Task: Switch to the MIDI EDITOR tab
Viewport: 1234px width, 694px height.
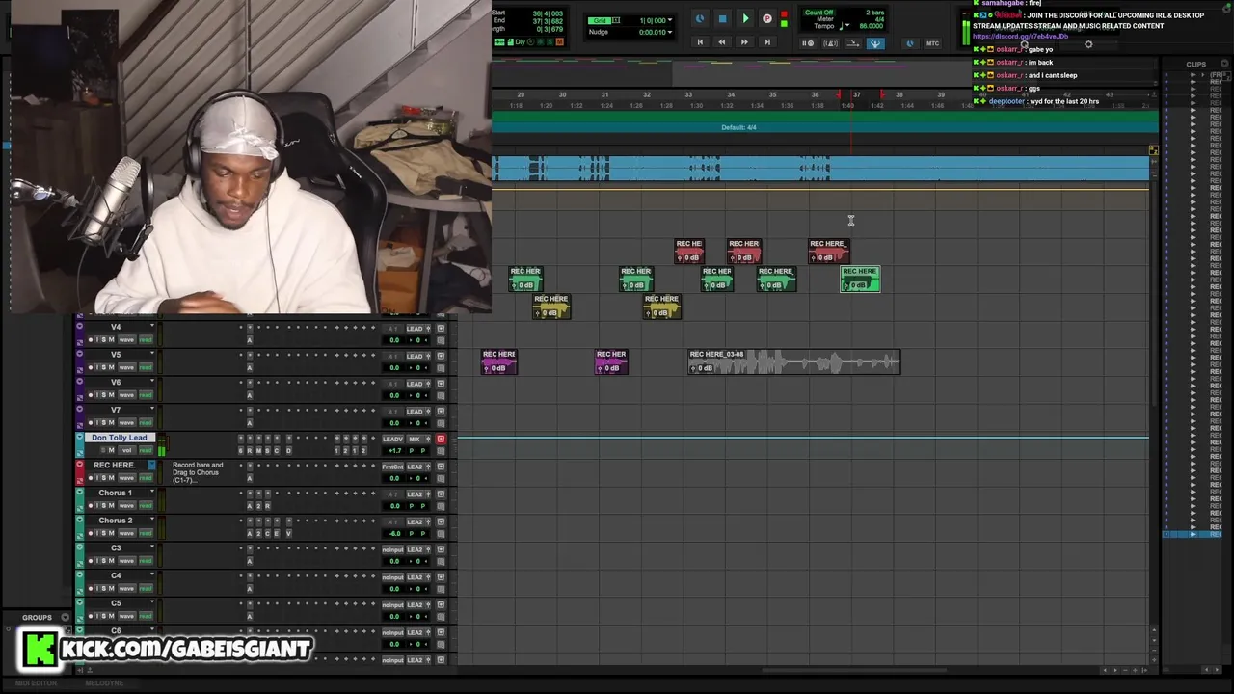Action: (x=36, y=683)
